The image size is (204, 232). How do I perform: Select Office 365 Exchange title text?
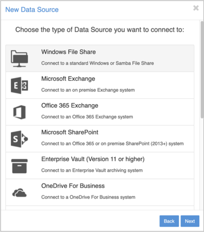pyautogui.click(x=70, y=106)
